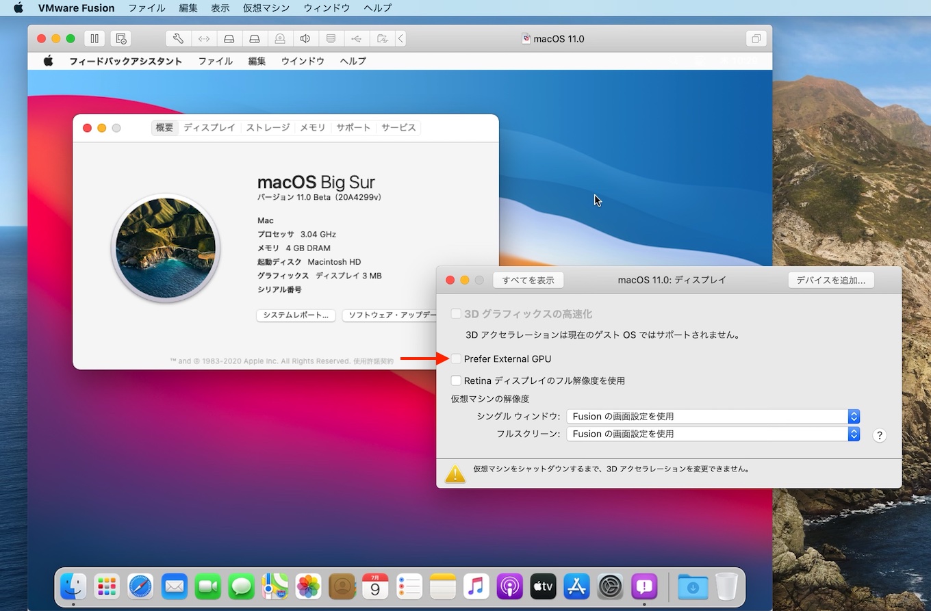
Task: Open the シングル ウィンドウ resolution dropdown
Action: coord(713,416)
